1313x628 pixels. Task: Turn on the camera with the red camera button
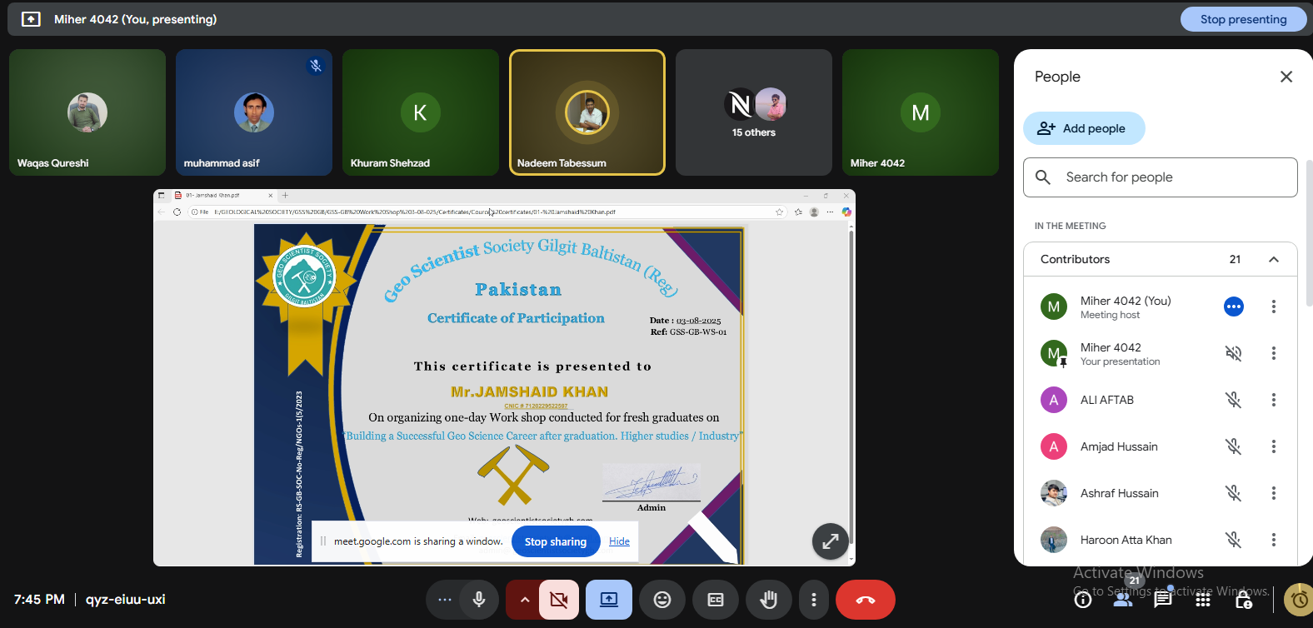(x=559, y=600)
